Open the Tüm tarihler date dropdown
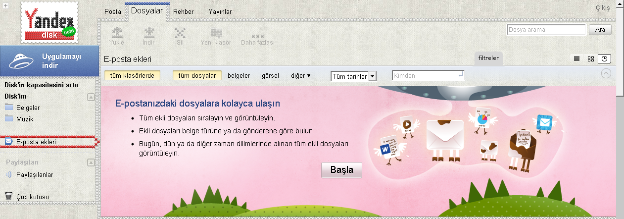This screenshot has height=219, width=624. [x=354, y=76]
